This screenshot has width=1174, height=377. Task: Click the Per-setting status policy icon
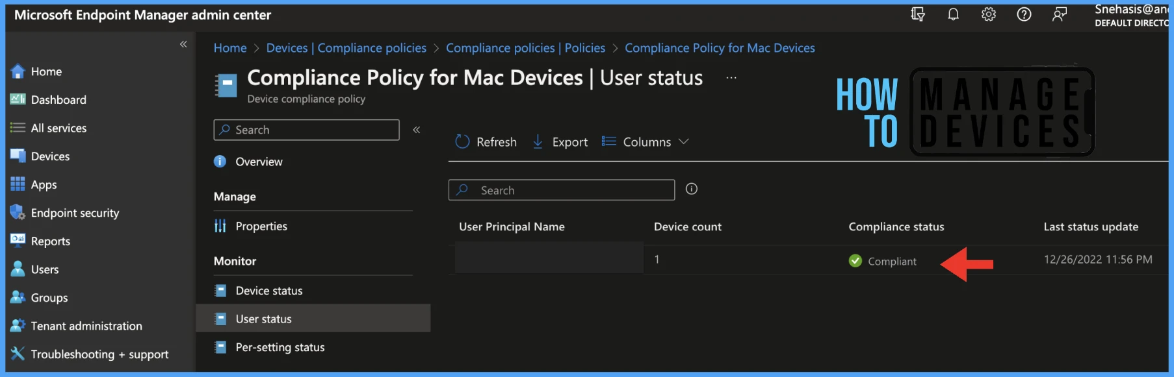click(x=220, y=347)
